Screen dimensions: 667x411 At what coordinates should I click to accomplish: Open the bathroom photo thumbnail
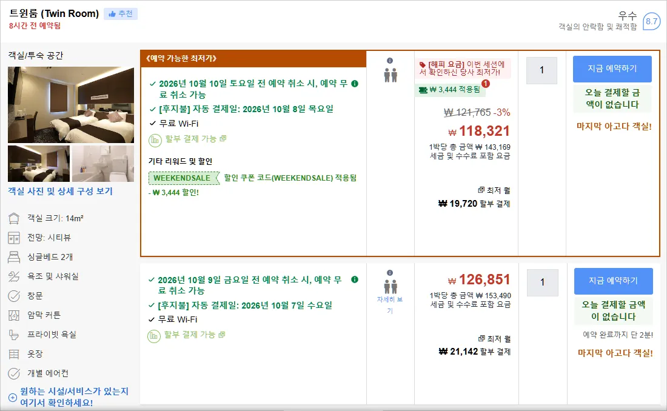click(x=103, y=164)
